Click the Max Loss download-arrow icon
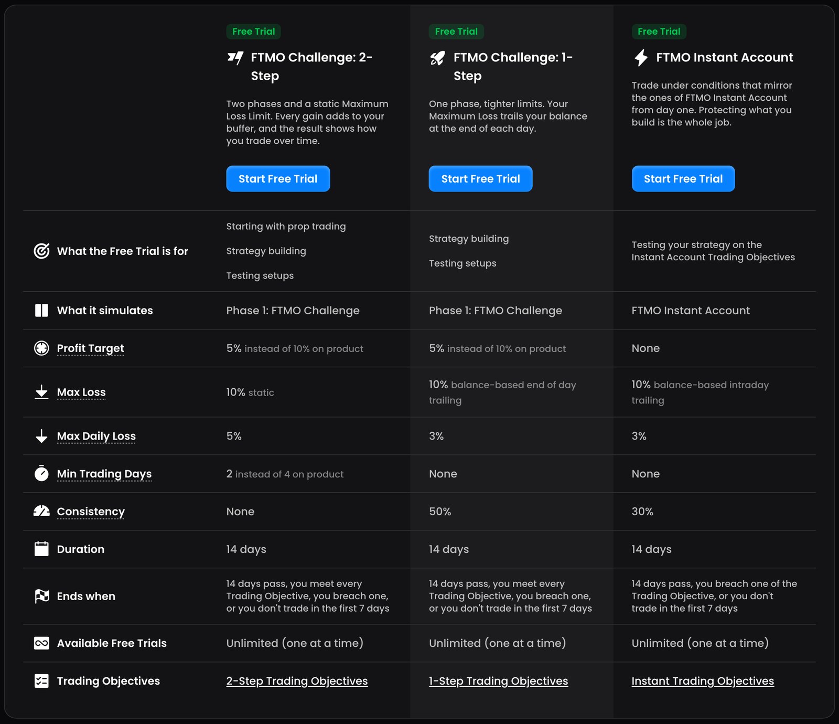The height and width of the screenshot is (724, 839). 41,392
